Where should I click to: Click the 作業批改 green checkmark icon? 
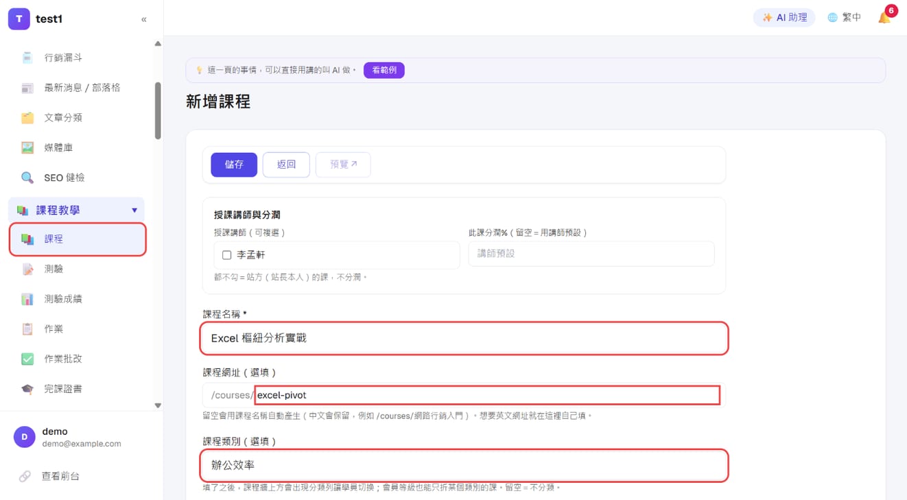tap(27, 359)
